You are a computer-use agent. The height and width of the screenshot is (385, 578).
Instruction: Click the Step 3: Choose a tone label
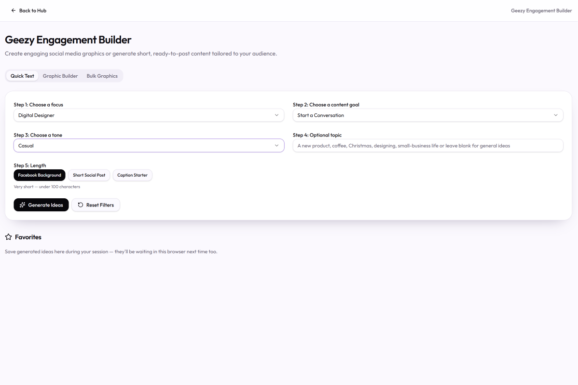tap(38, 136)
